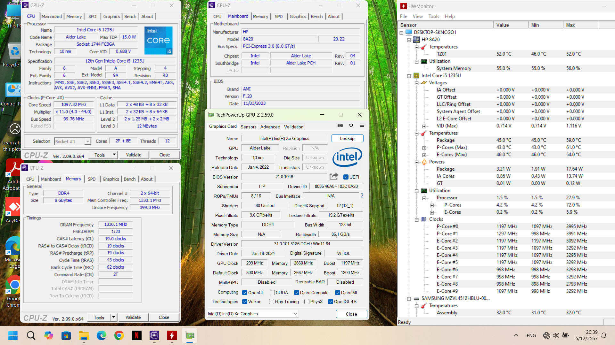615x345 pixels.
Task: Switch to GPU-Z taskbar icon
Action: (190, 335)
